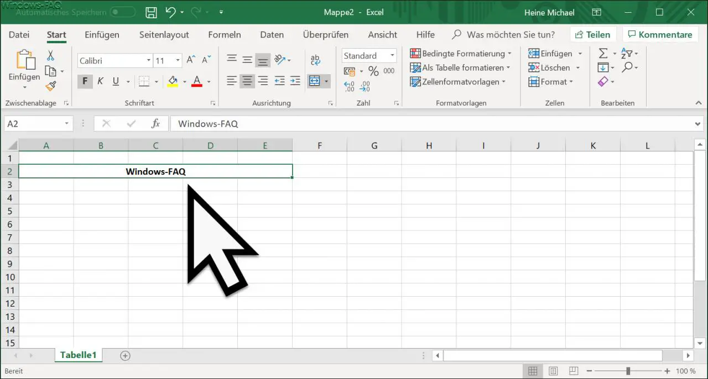
Task: Toggle the Automatisches Speichern switch
Action: pyautogui.click(x=122, y=12)
